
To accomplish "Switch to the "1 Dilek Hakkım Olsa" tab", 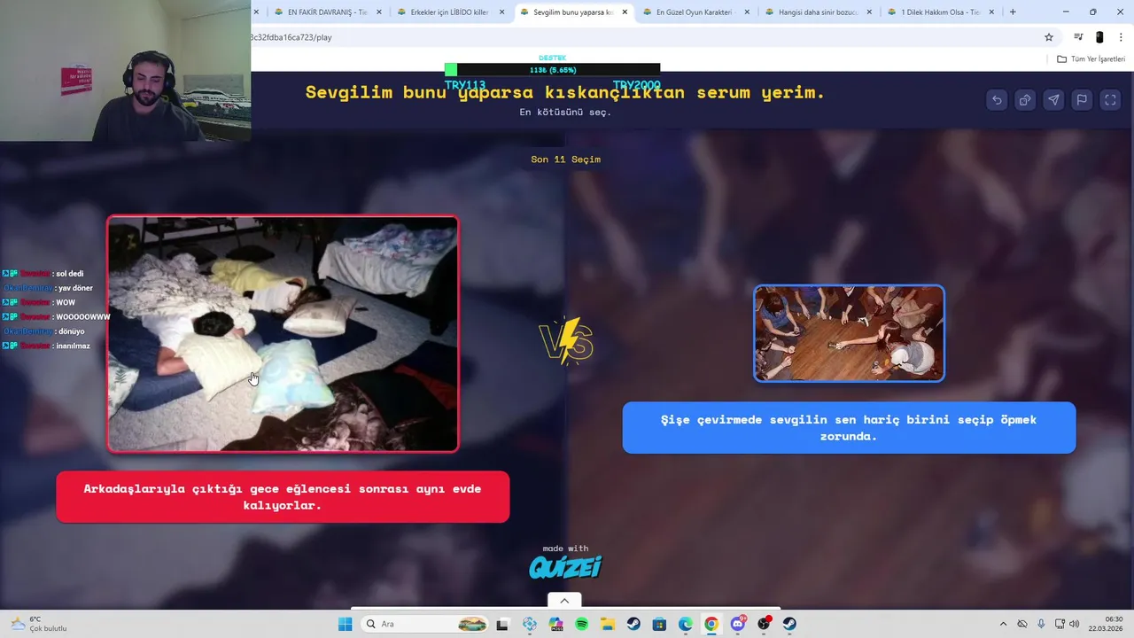I will click(x=940, y=12).
